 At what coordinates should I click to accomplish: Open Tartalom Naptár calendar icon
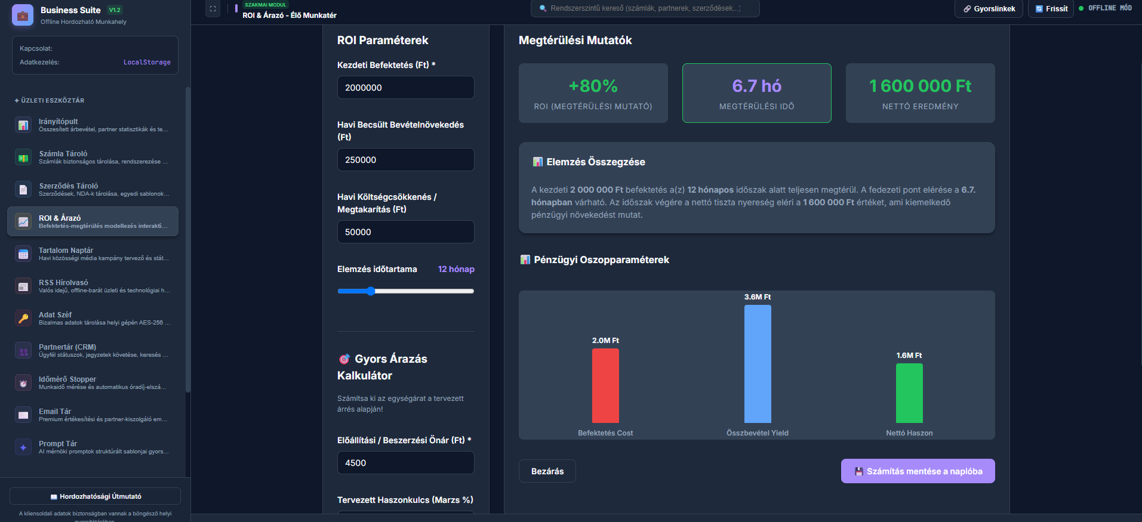[x=23, y=254]
